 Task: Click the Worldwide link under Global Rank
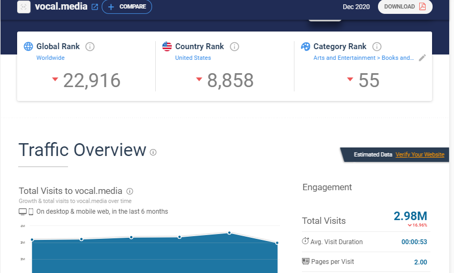[50, 58]
